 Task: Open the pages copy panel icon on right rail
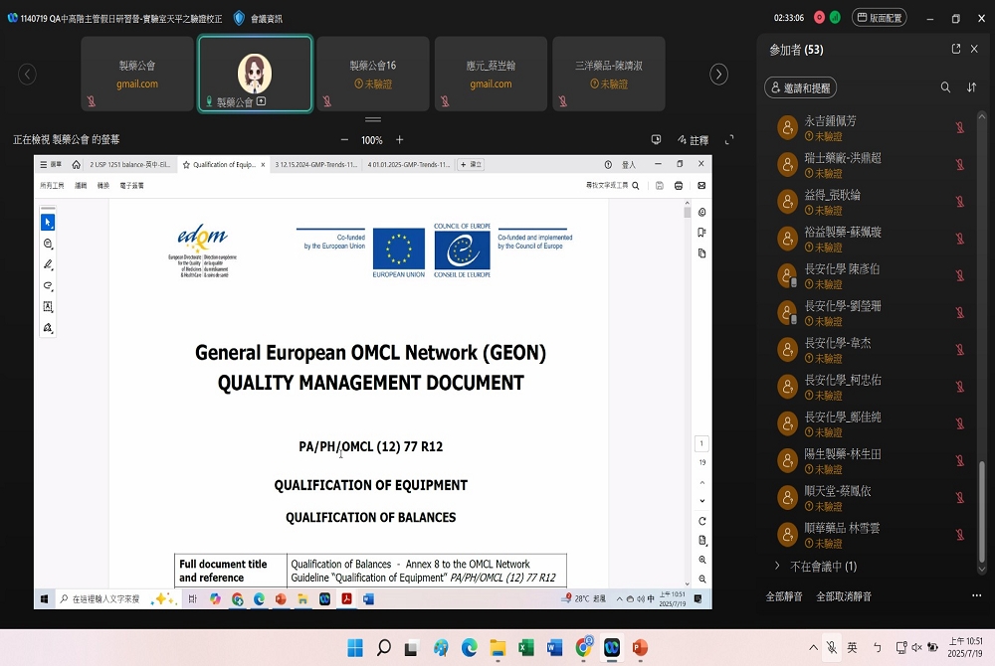coord(701,253)
